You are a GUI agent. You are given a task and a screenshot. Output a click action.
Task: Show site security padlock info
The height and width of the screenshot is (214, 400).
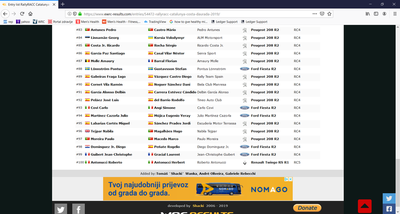[x=80, y=14]
